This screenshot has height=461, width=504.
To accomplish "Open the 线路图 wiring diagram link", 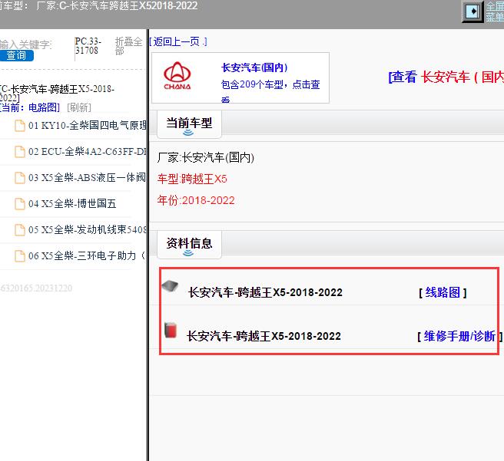I will coord(443,292).
